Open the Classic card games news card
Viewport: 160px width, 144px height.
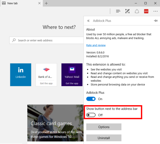coord(55,123)
